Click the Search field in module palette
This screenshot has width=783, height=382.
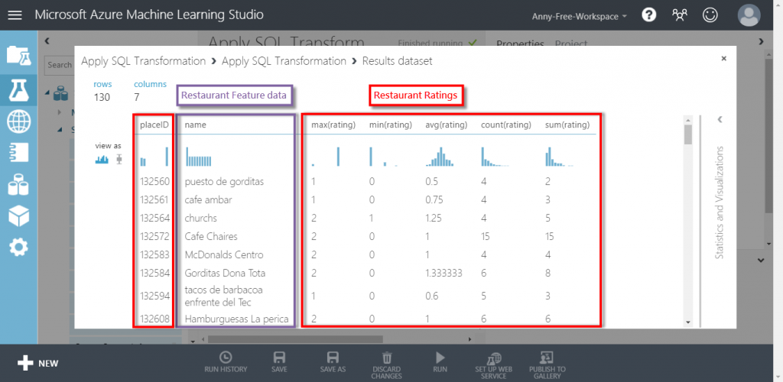tap(59, 65)
